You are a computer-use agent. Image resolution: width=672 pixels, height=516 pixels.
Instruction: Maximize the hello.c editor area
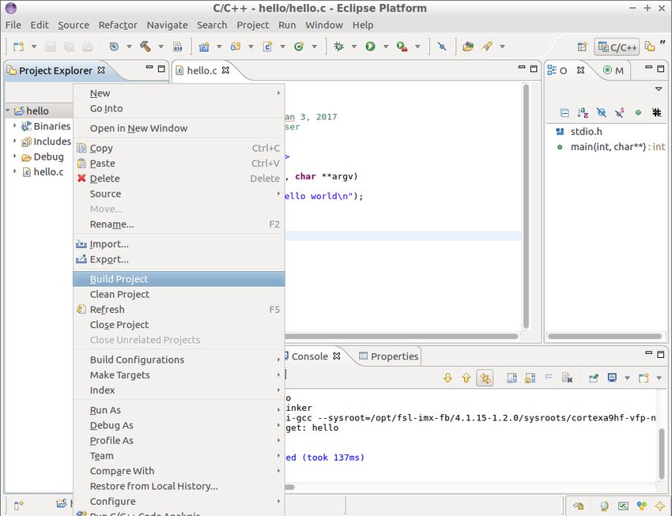[x=534, y=69]
